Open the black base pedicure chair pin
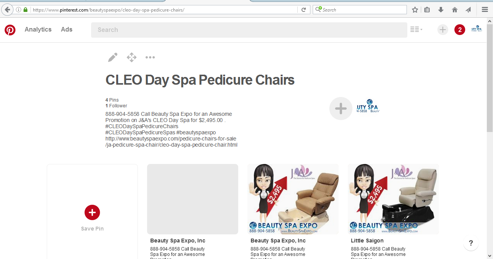This screenshot has width=493, height=259. (393, 199)
